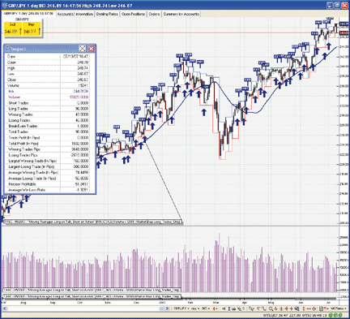Go to the Open Positions tab
This screenshot has width=350, height=319.
click(x=133, y=14)
